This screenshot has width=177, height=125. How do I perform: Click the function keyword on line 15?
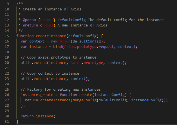click(25, 36)
